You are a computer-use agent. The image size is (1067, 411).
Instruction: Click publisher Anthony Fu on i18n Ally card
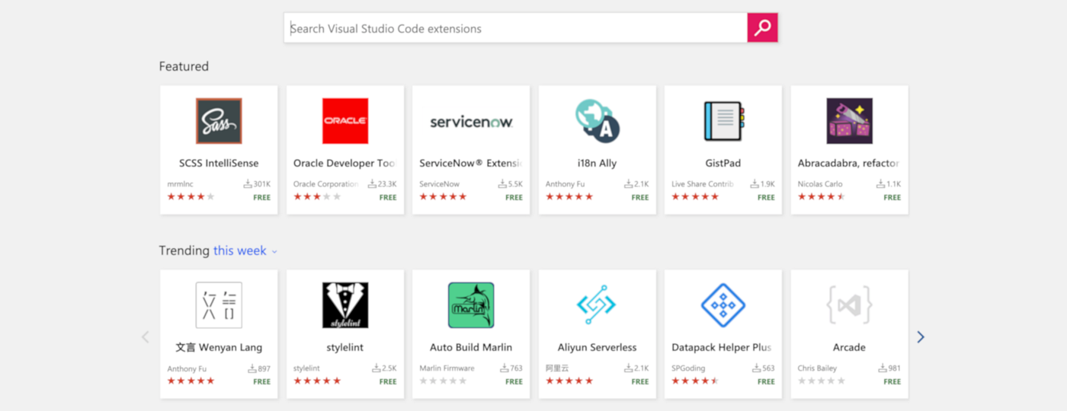(x=566, y=184)
